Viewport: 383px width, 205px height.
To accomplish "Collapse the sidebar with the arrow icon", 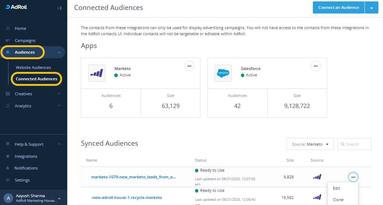I will [59, 8].
